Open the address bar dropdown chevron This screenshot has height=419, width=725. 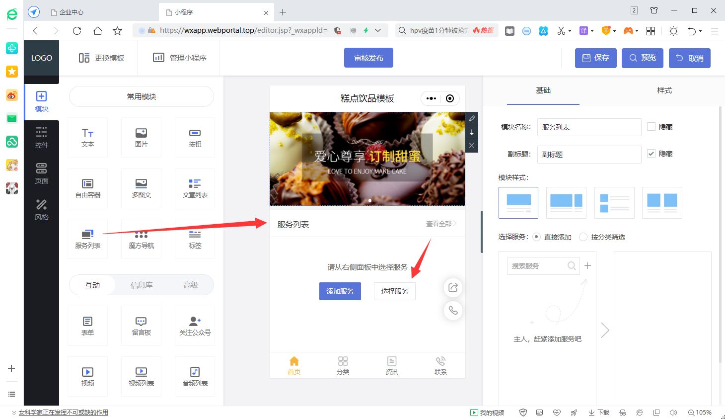click(x=379, y=30)
